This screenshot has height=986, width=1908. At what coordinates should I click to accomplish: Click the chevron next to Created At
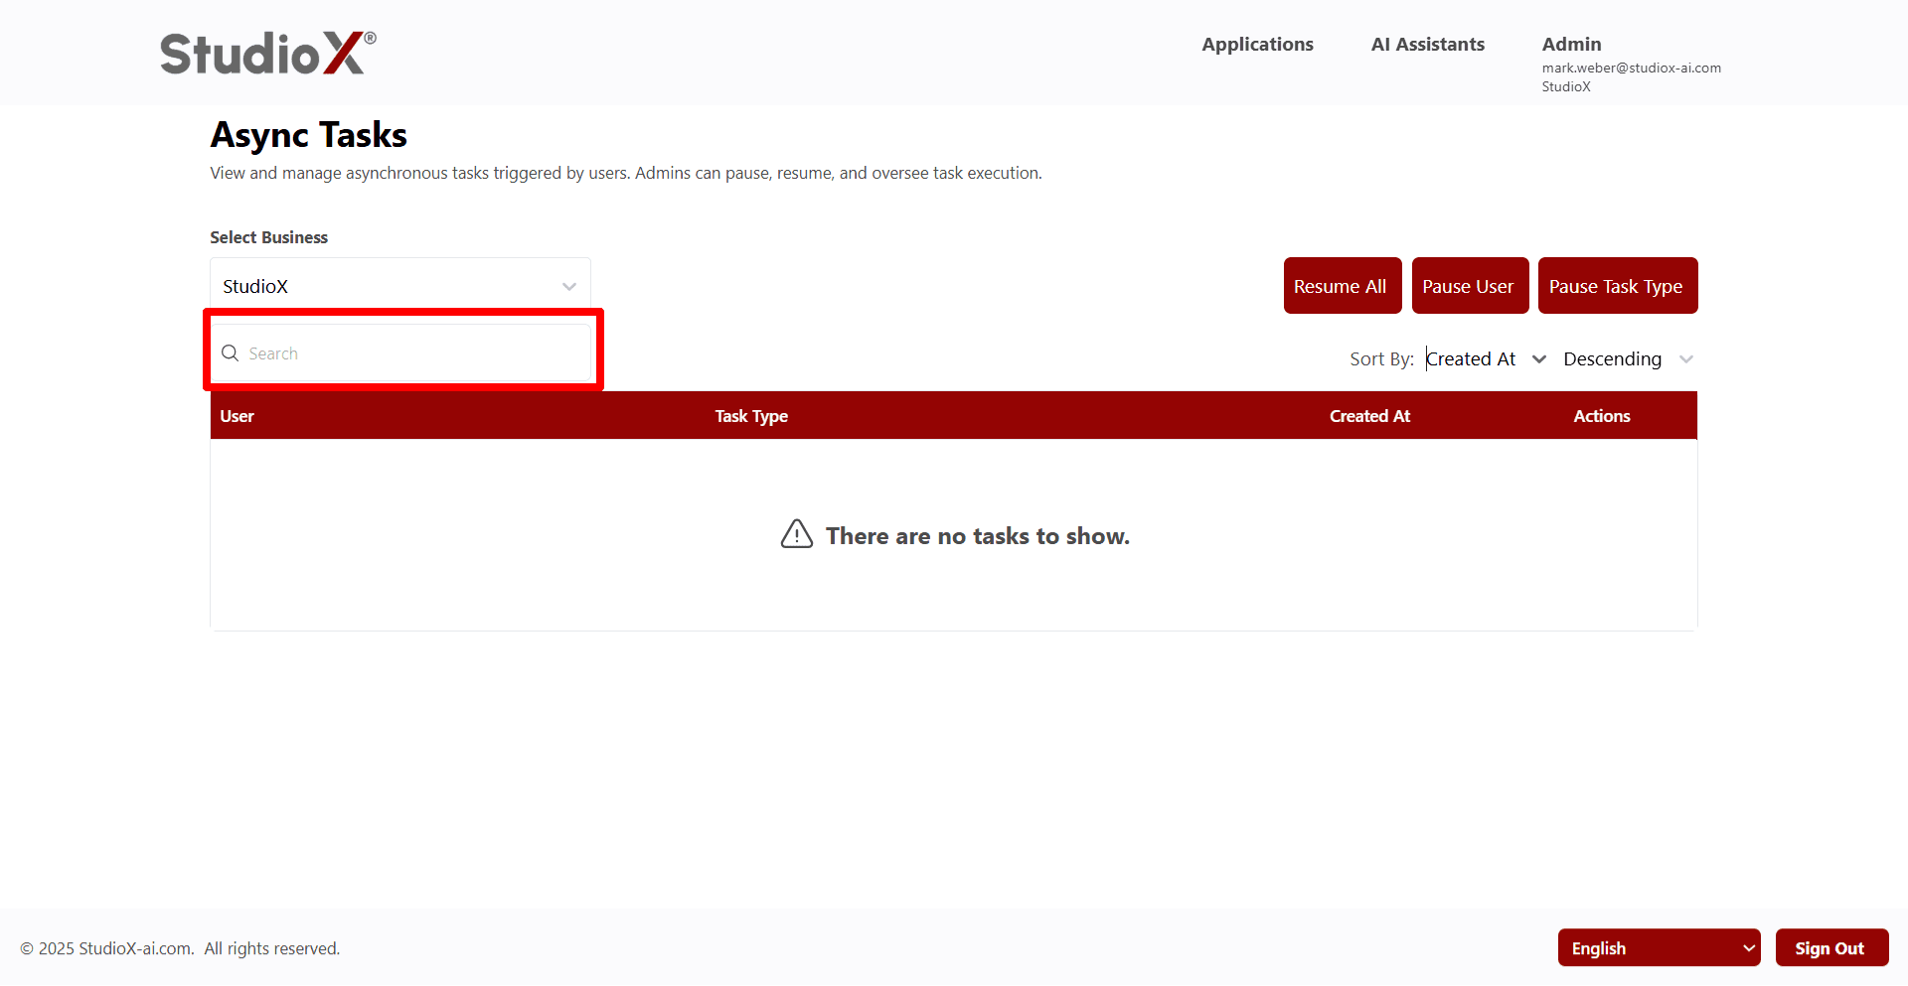(x=1539, y=358)
